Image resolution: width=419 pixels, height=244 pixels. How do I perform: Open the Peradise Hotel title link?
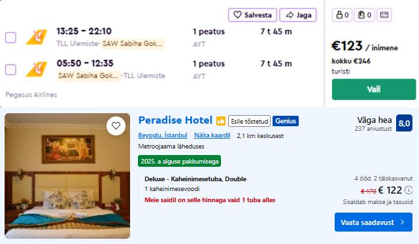[x=175, y=120]
